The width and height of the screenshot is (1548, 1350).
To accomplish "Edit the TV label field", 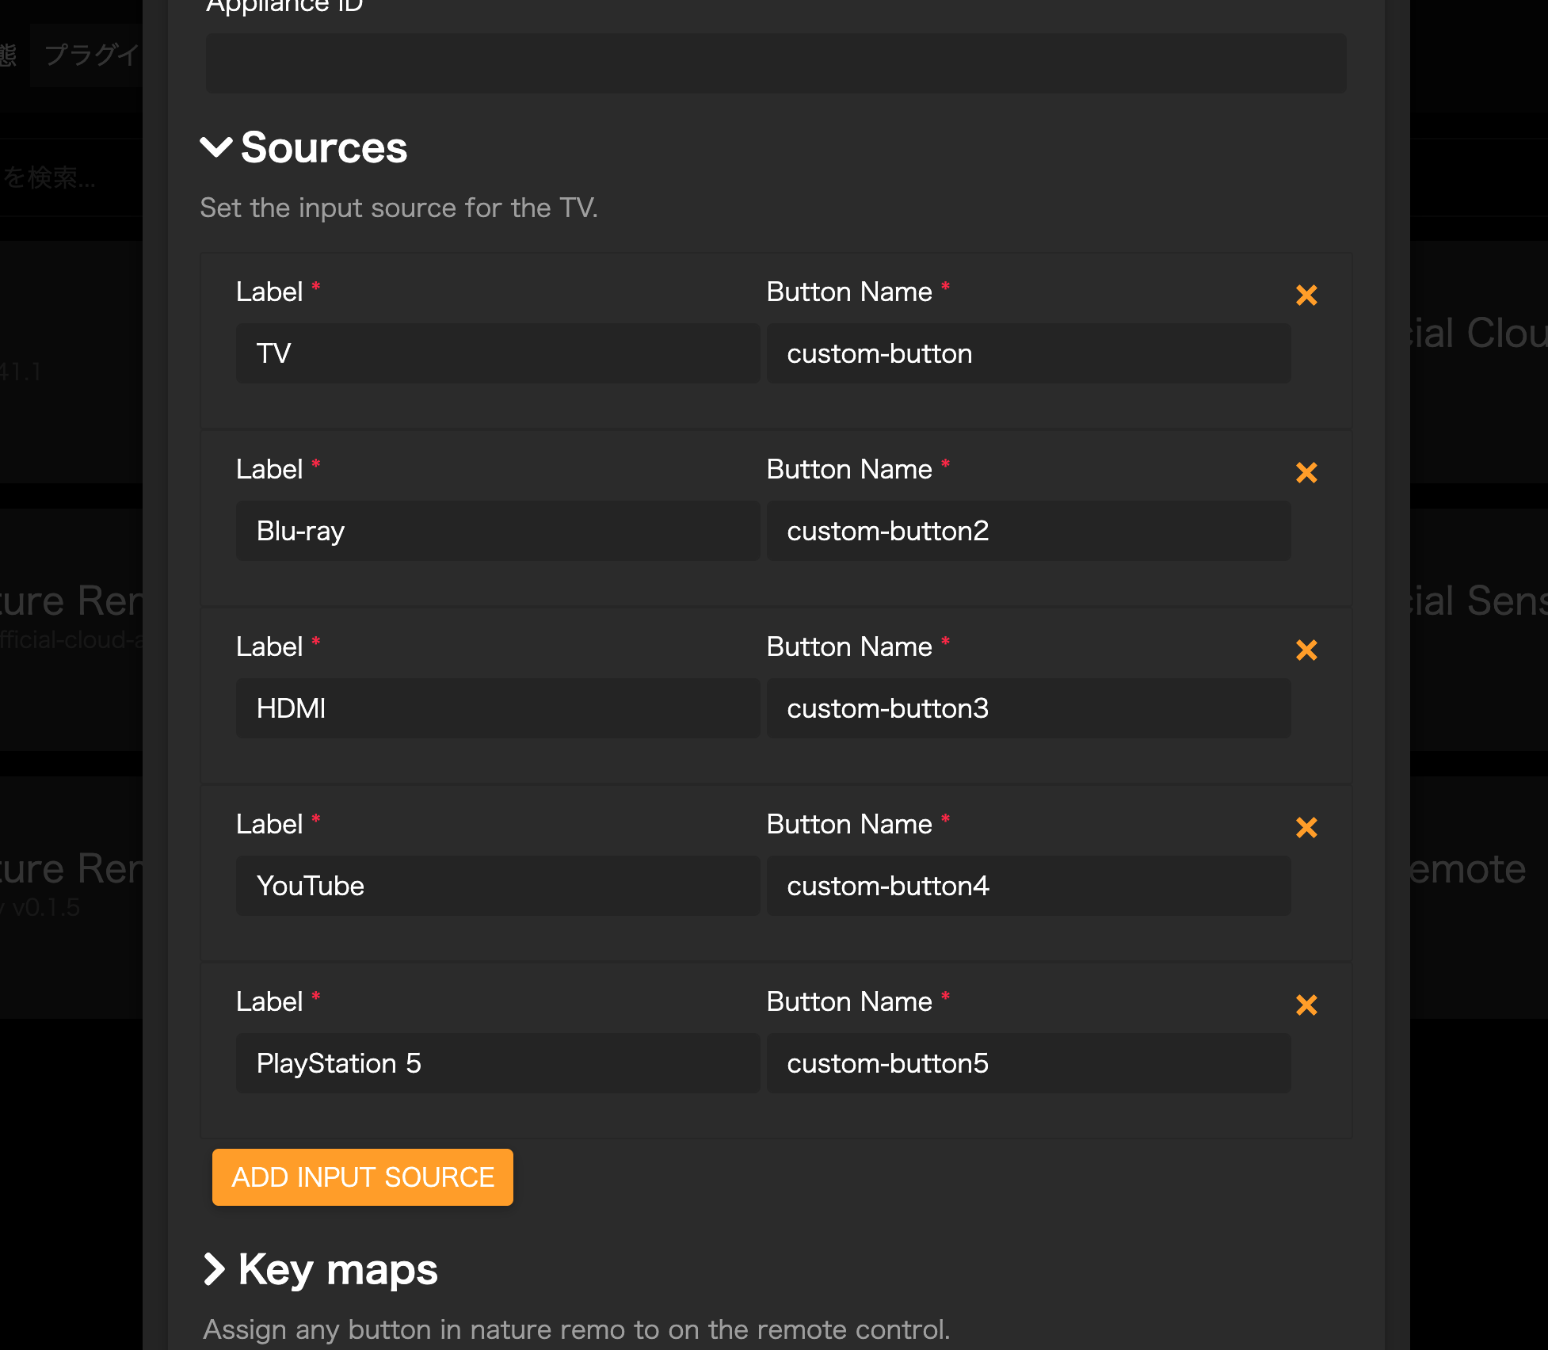I will (x=498, y=353).
